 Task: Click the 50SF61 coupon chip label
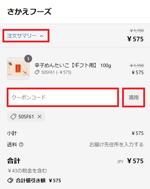[26, 117]
